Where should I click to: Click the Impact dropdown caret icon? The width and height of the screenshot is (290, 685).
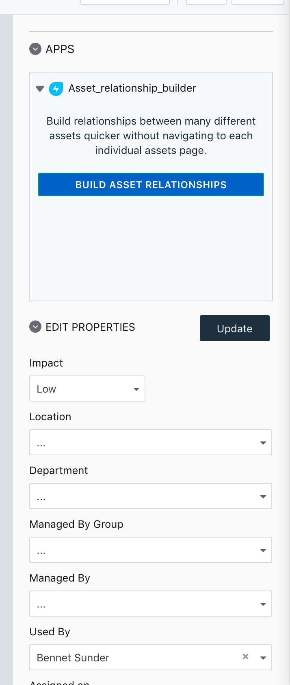[x=136, y=389]
